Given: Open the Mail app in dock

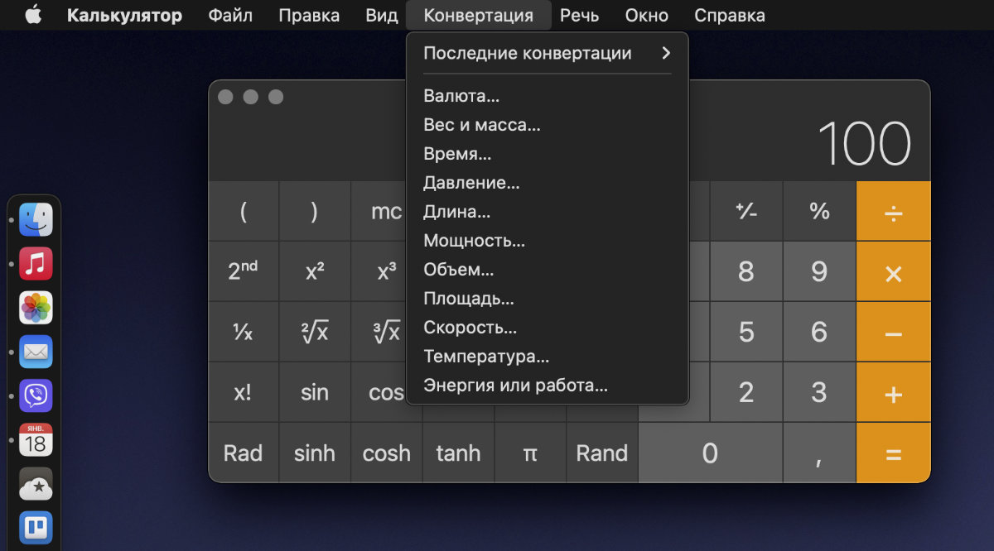Looking at the screenshot, I should click(x=36, y=352).
